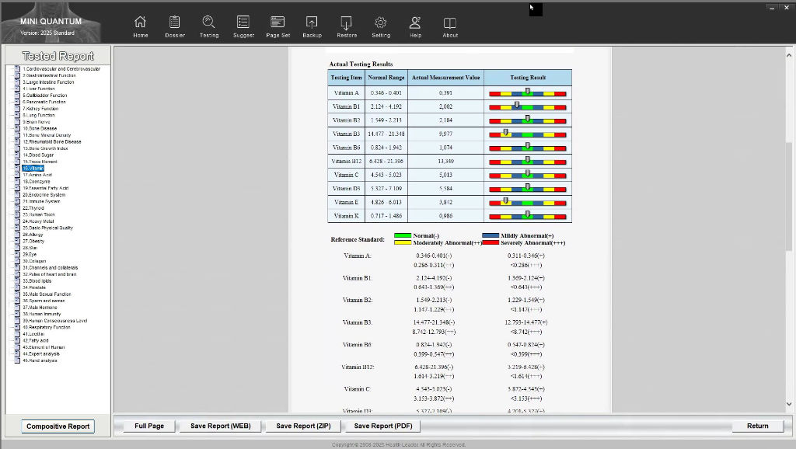Select 6.Pancreatic Function in tree
This screenshot has width=796, height=449.
click(x=44, y=102)
